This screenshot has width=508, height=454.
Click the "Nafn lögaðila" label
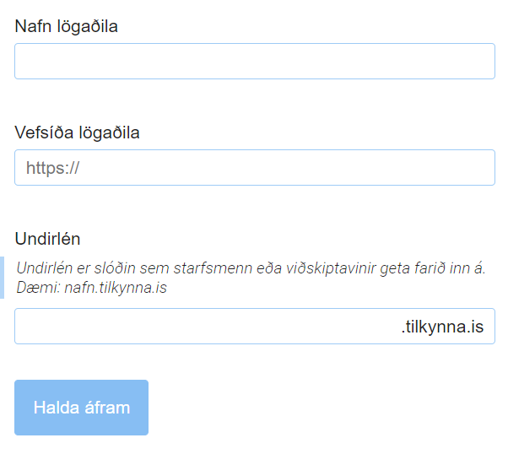click(x=67, y=26)
